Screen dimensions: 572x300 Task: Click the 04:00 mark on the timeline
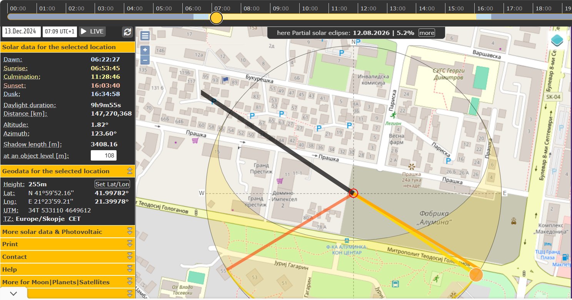click(x=135, y=8)
